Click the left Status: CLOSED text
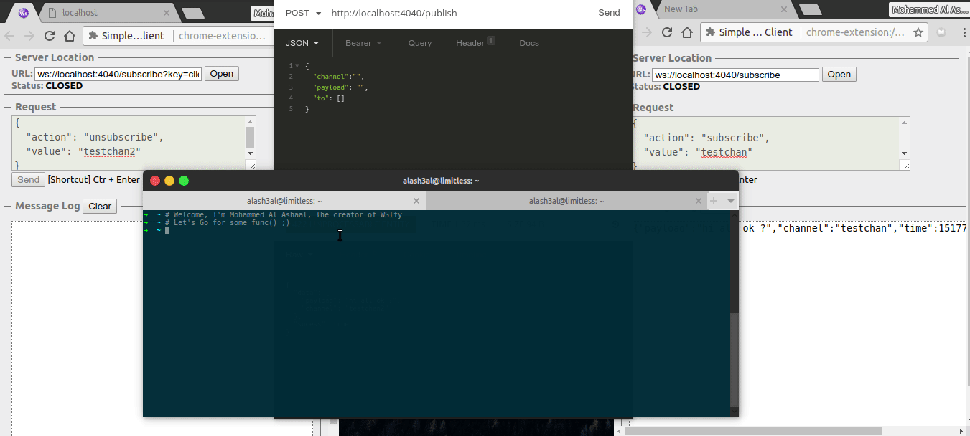This screenshot has width=970, height=436. coord(47,86)
